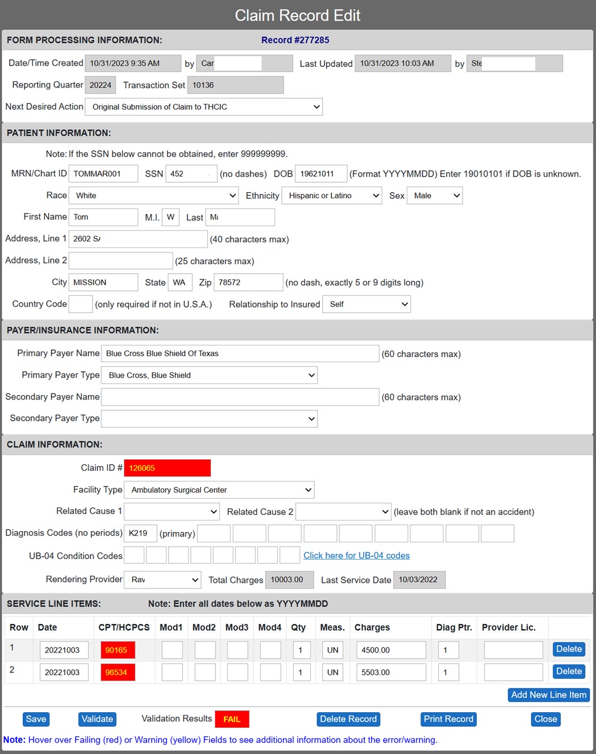Open the Secondary Payer Type dropdown
The image size is (596, 754).
[209, 419]
